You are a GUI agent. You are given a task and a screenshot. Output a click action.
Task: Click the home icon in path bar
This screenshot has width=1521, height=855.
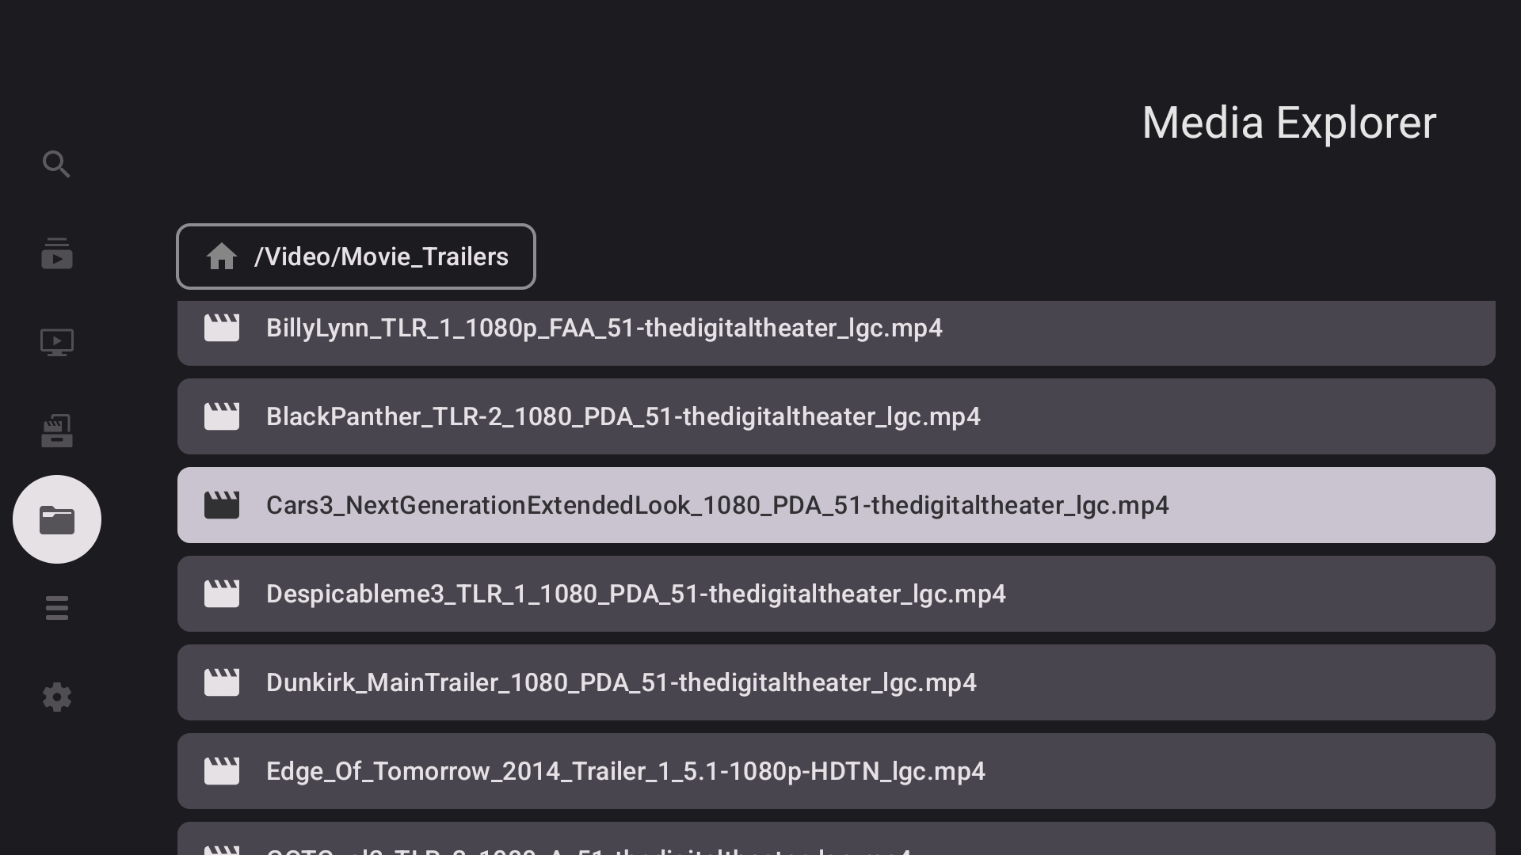[x=222, y=256]
